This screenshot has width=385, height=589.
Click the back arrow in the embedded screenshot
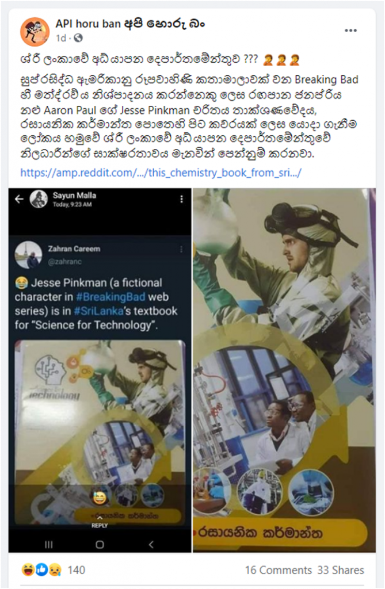(x=19, y=199)
